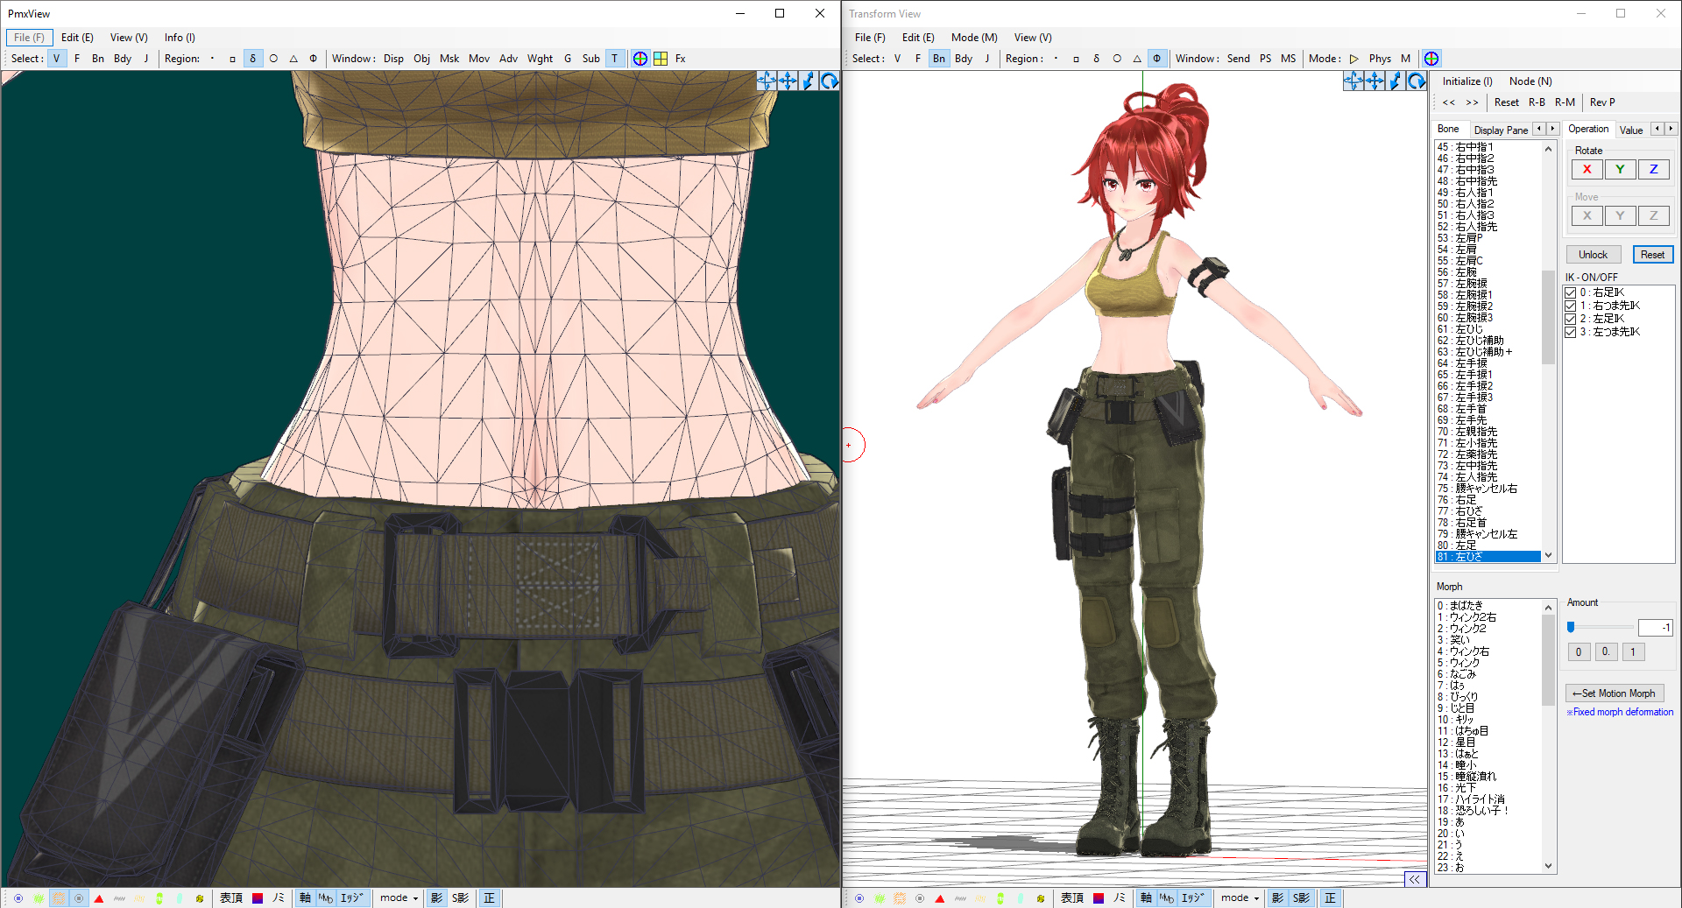
Task: Click the gray target circle icon in Transform View status bar
Action: click(920, 898)
